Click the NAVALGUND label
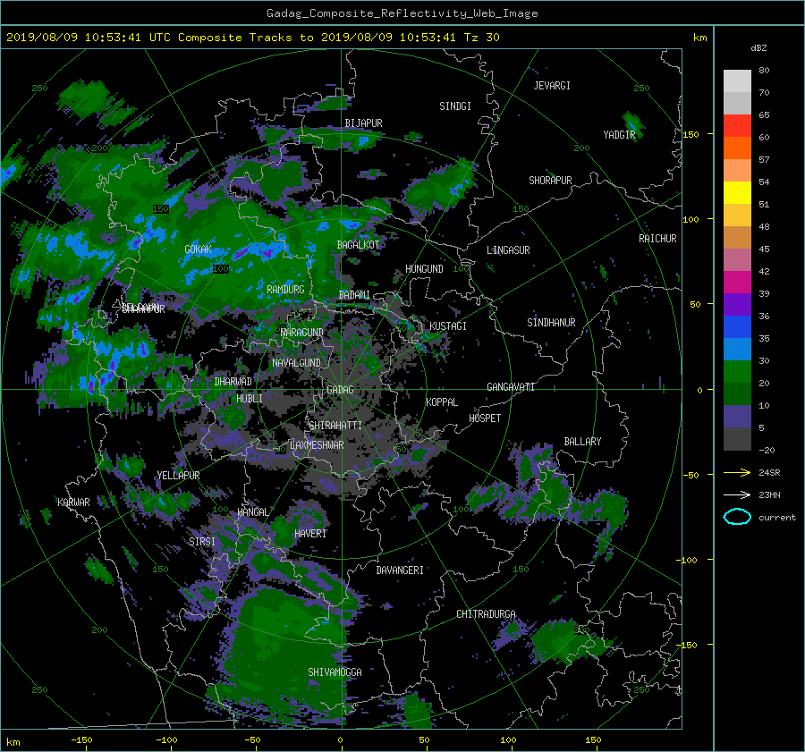Image resolution: width=805 pixels, height=752 pixels. pos(296,363)
